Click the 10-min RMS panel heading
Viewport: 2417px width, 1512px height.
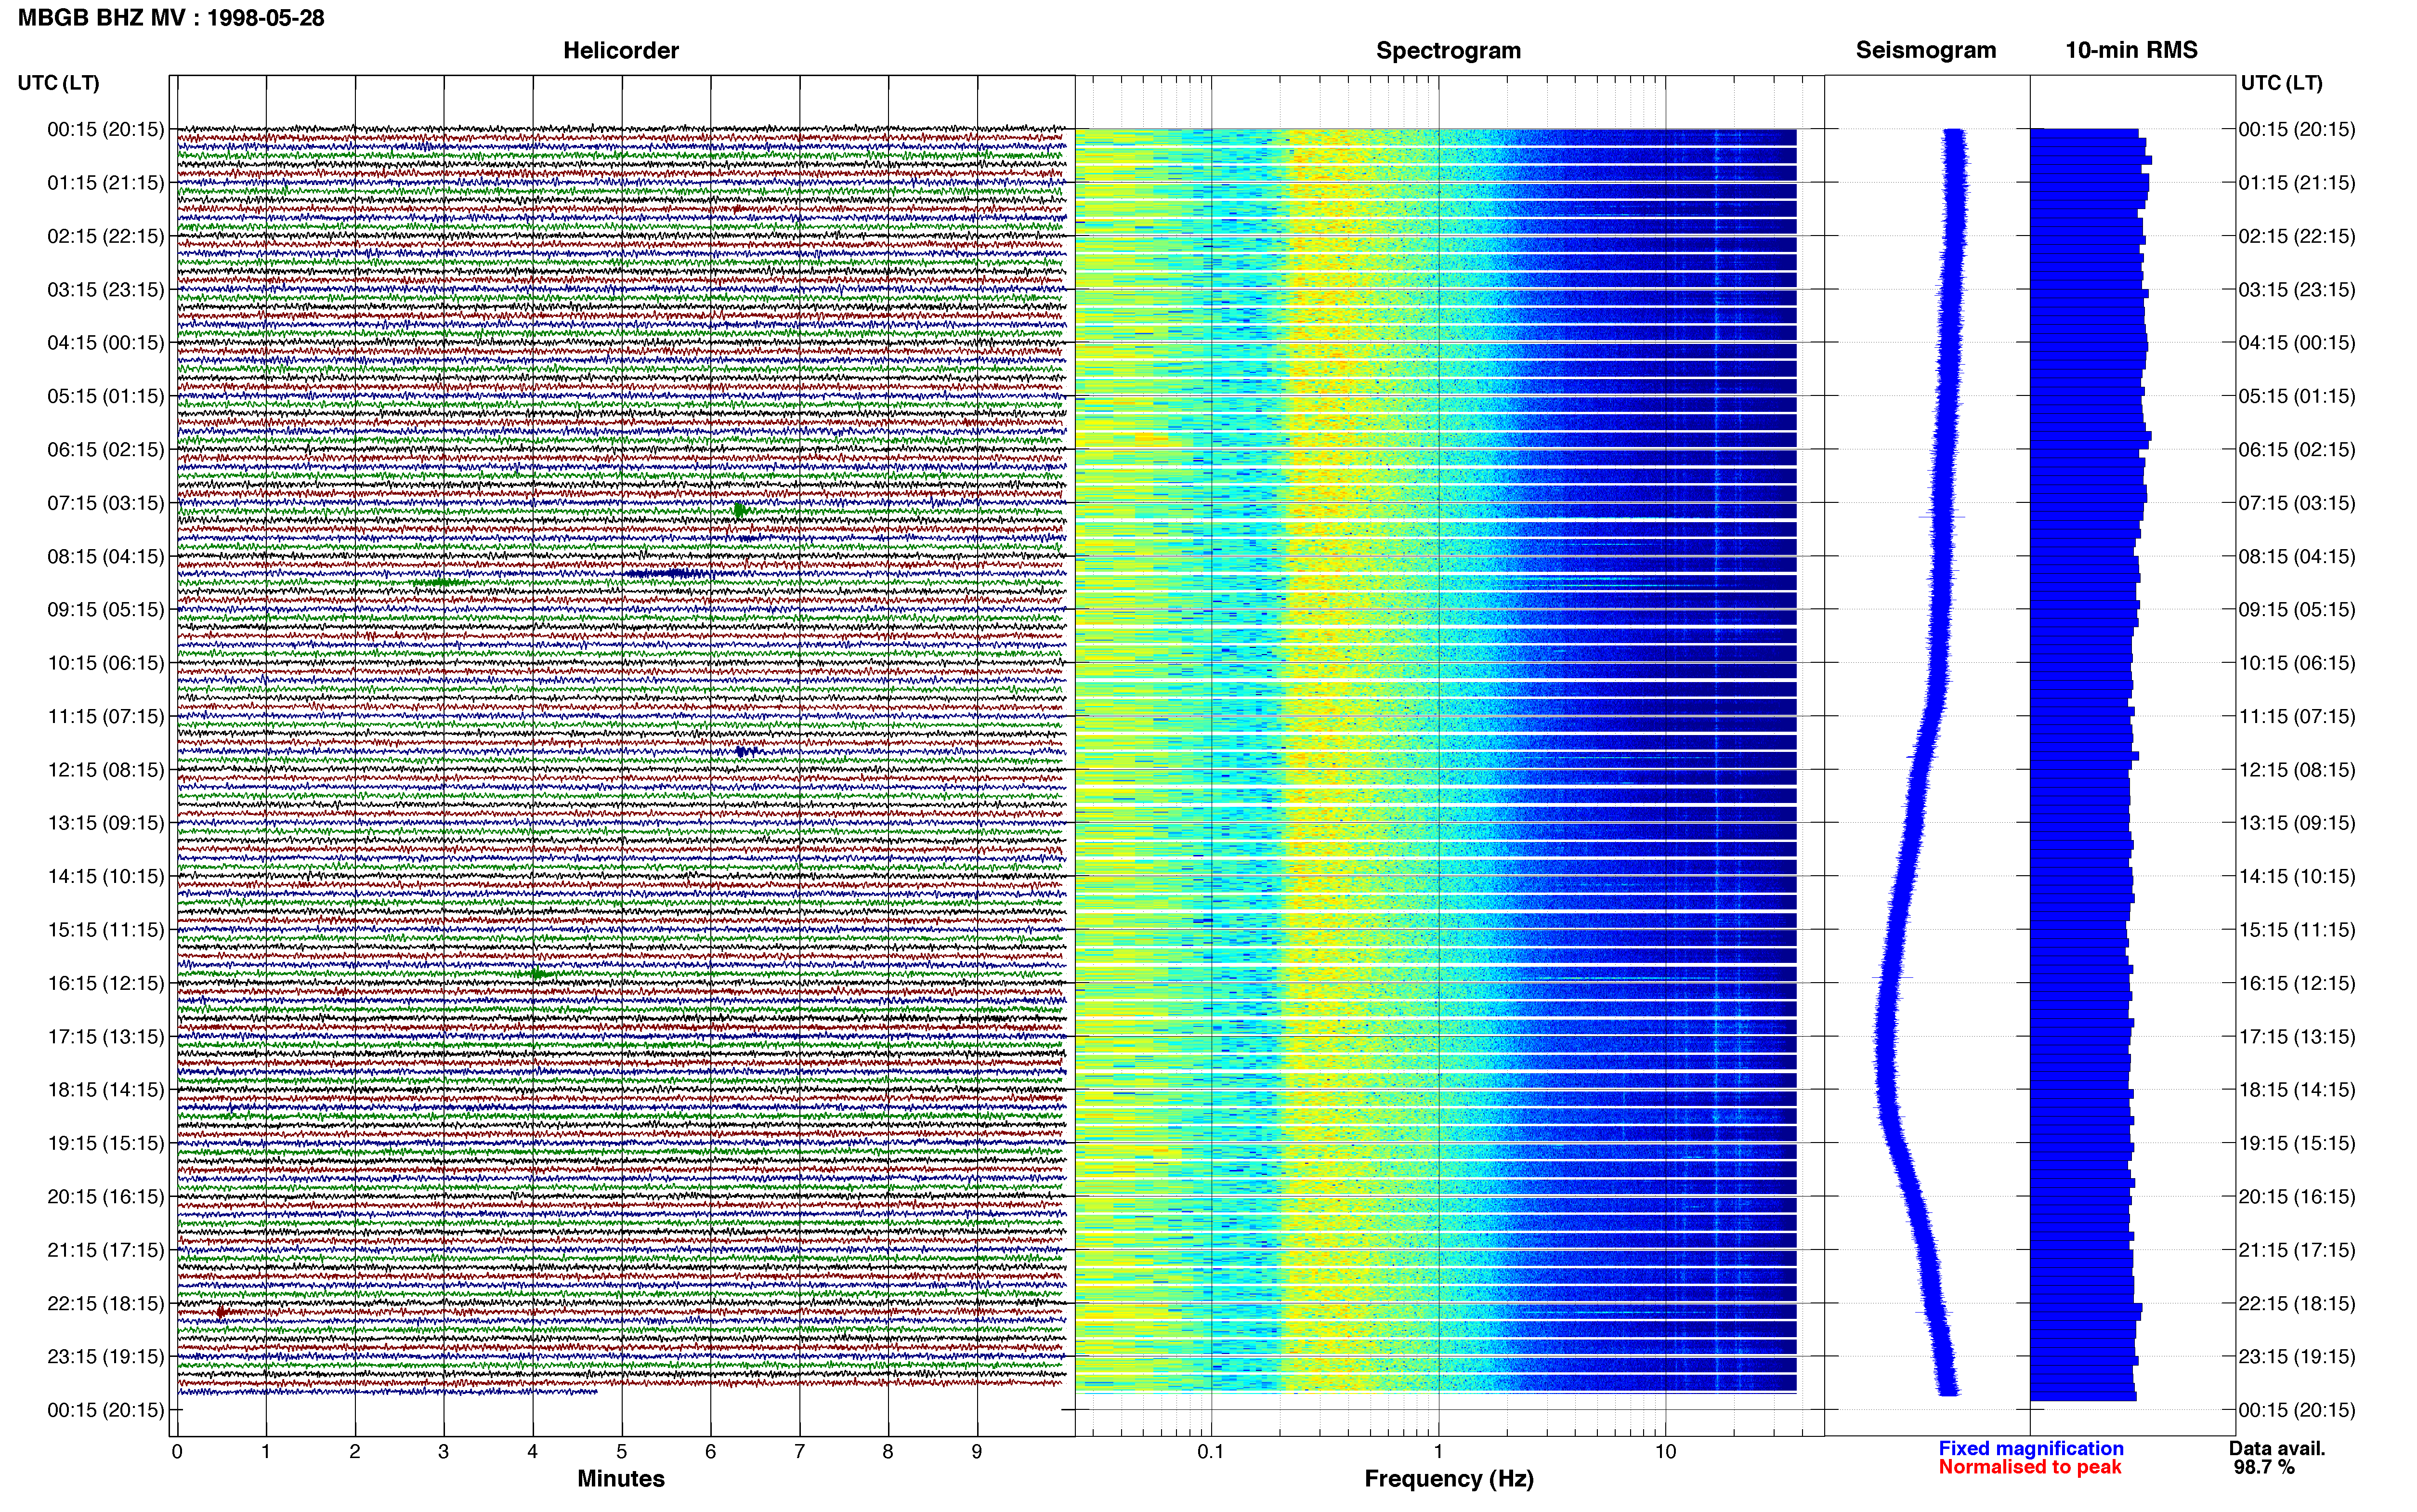2131,50
